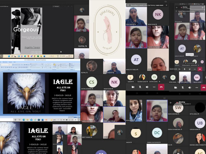This screenshot has height=154, width=206.
Task: Open Learn more link in recording banner
Action: pyautogui.click(x=159, y=5)
